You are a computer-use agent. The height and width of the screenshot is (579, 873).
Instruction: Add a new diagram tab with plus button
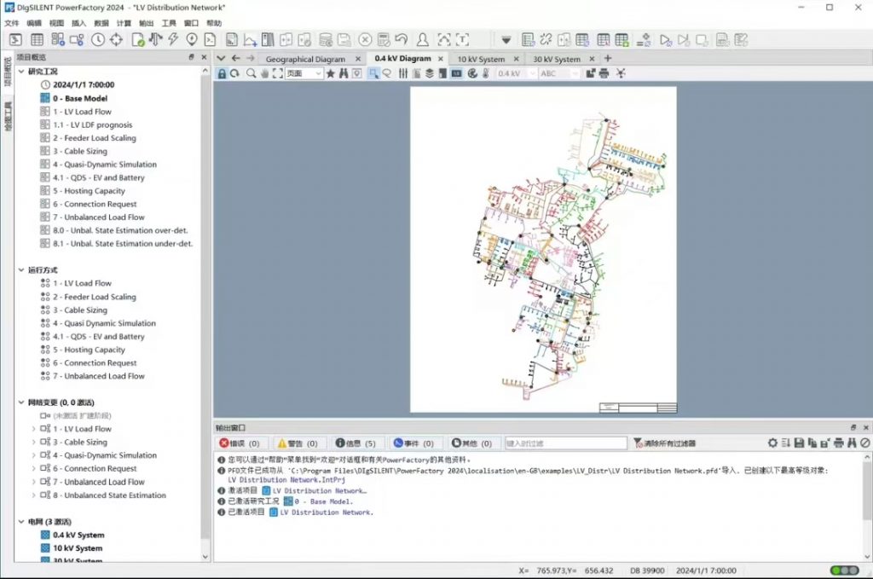(608, 58)
